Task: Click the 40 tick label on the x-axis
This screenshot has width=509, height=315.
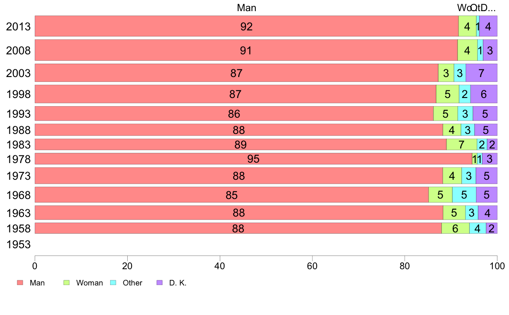Action: tap(220, 264)
